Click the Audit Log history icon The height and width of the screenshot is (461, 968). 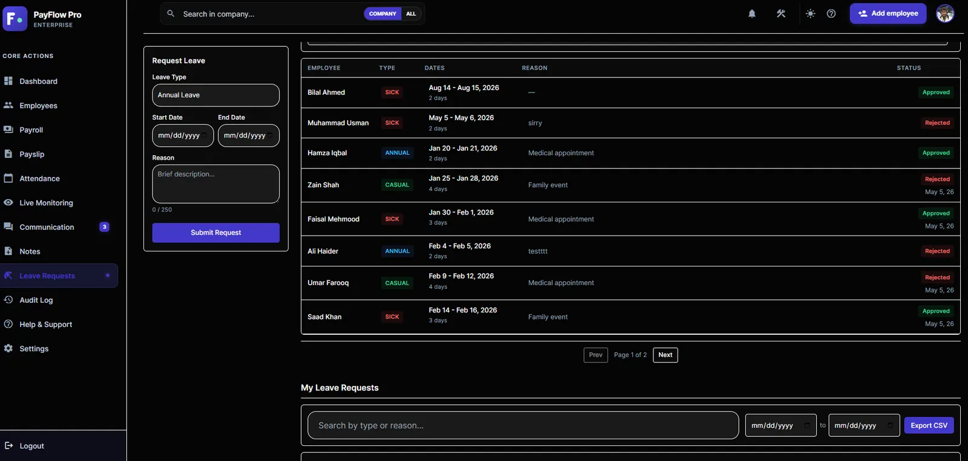pos(8,300)
